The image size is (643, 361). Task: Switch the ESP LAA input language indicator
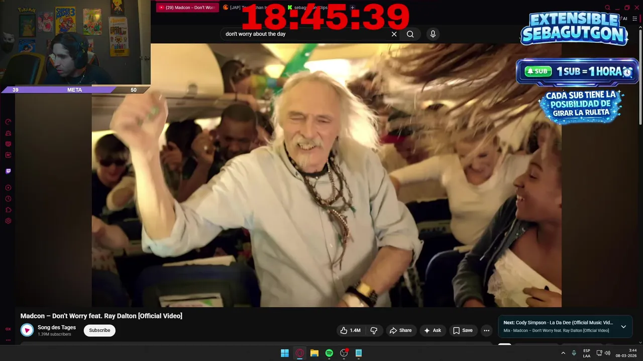coord(587,353)
